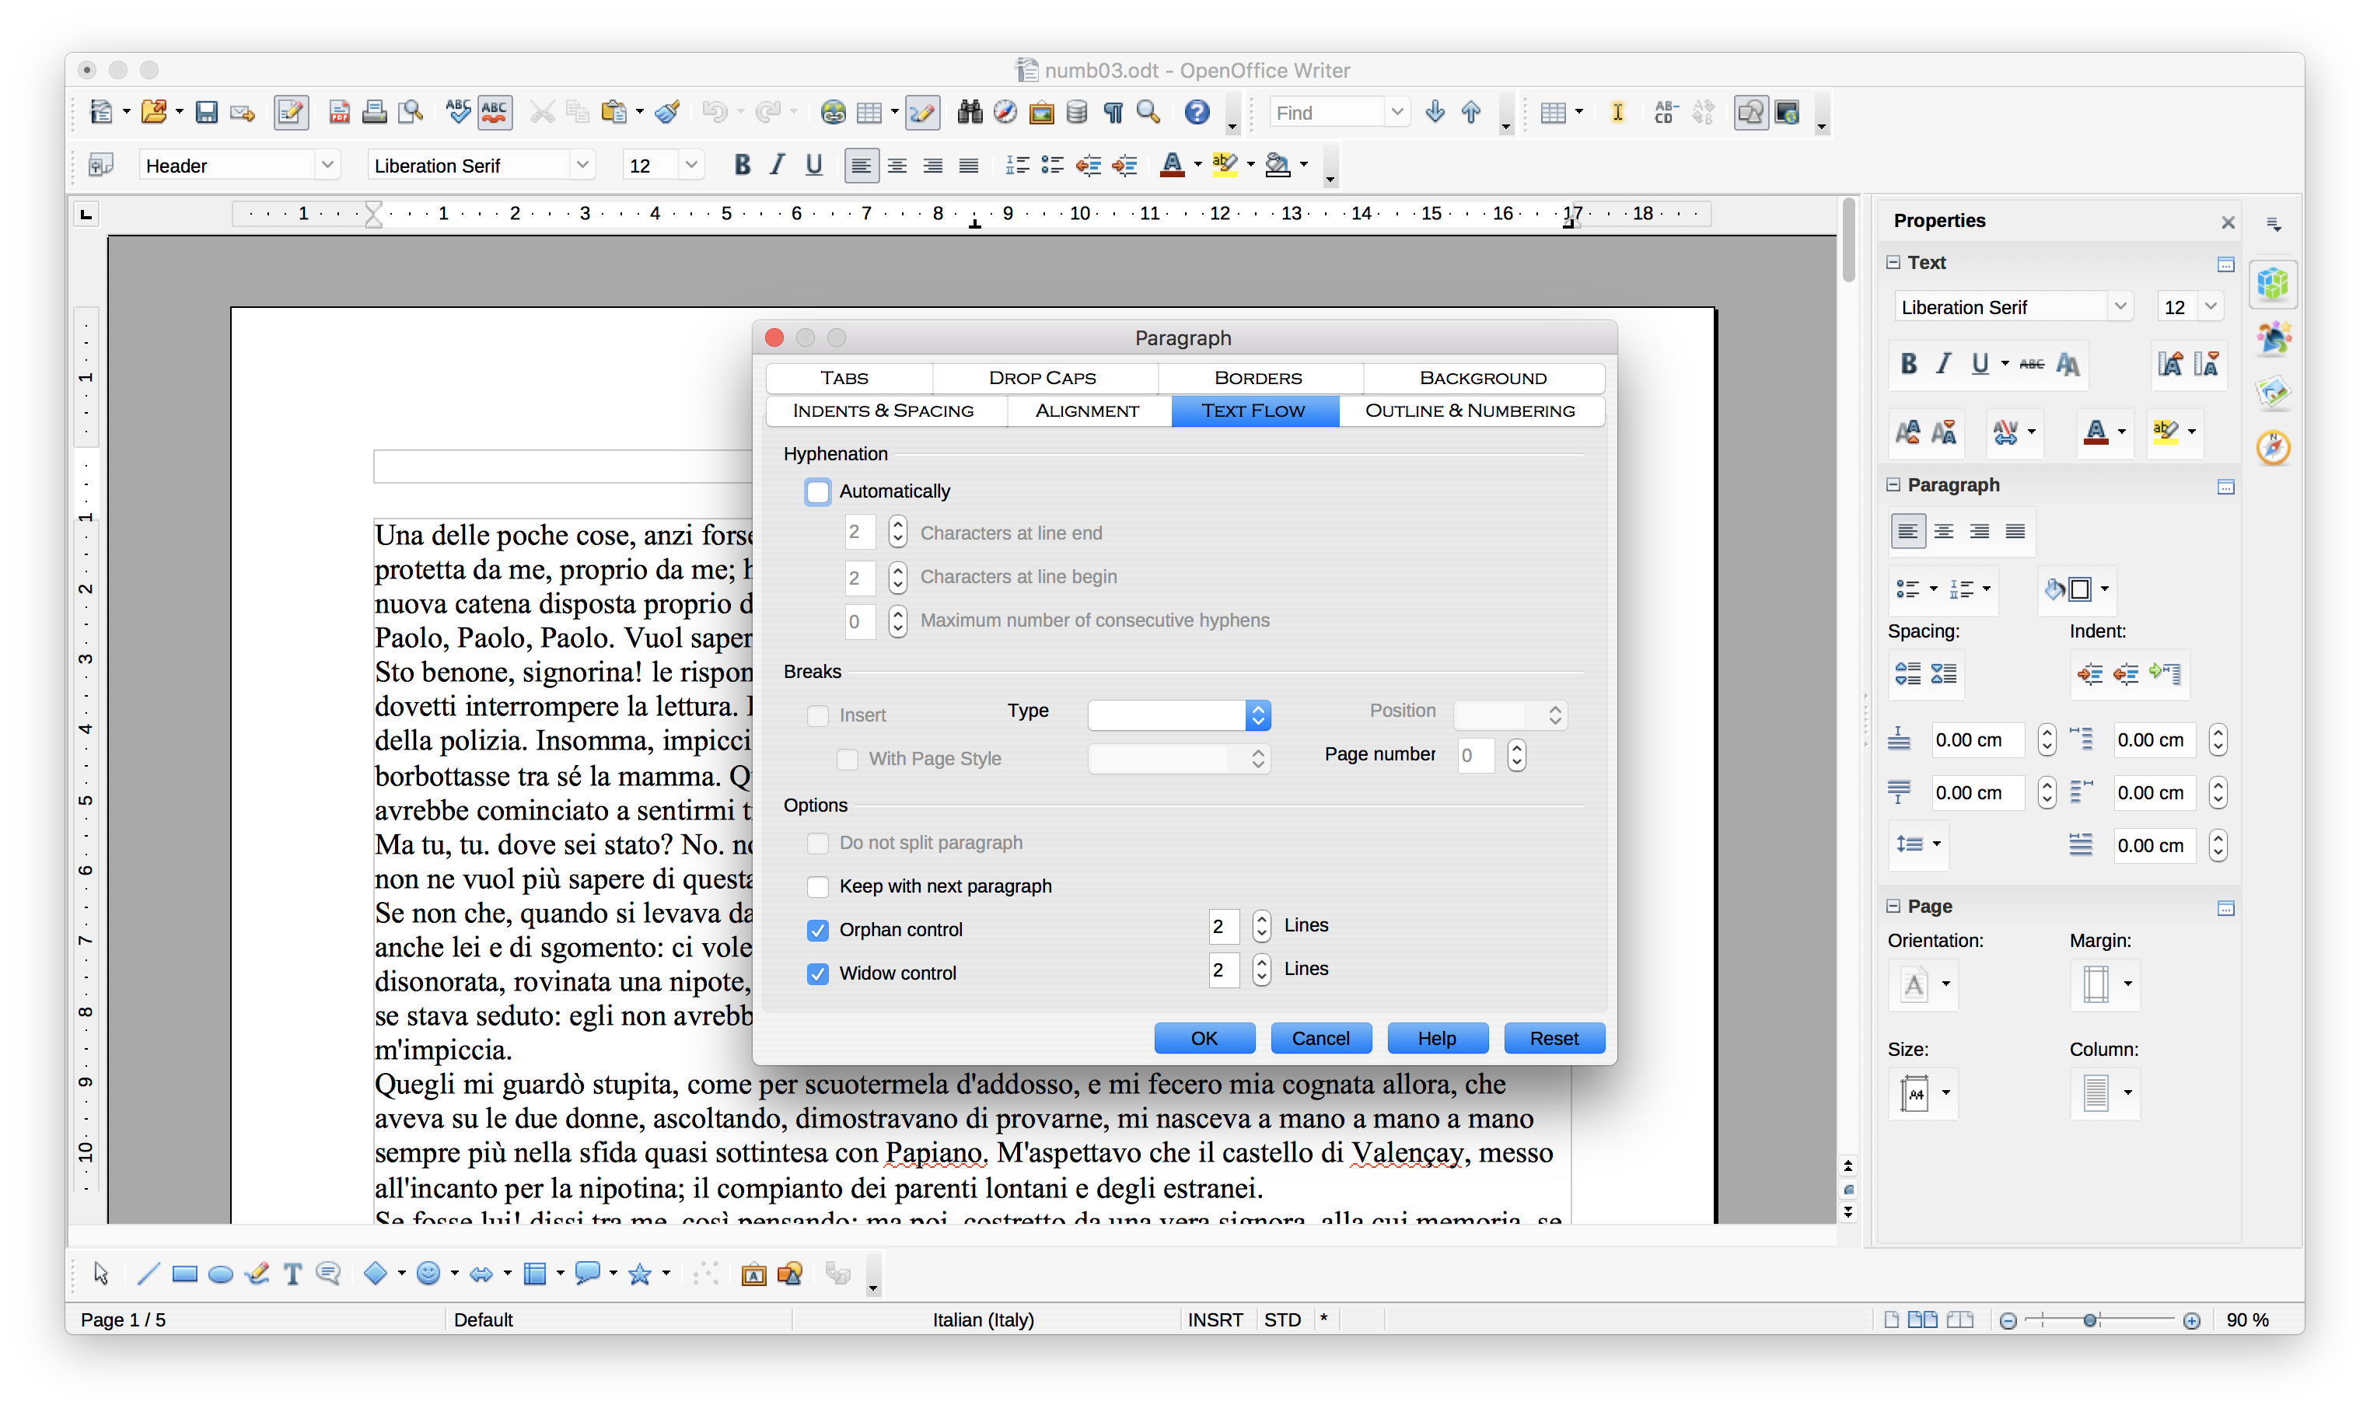Viewport: 2370px width, 1412px height.
Task: Click the Reset button
Action: click(1551, 1037)
